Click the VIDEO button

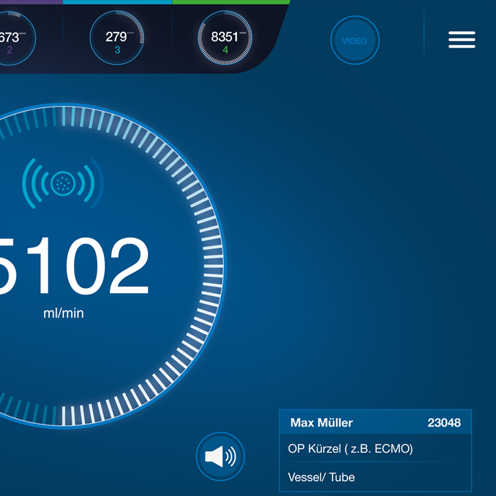point(354,41)
